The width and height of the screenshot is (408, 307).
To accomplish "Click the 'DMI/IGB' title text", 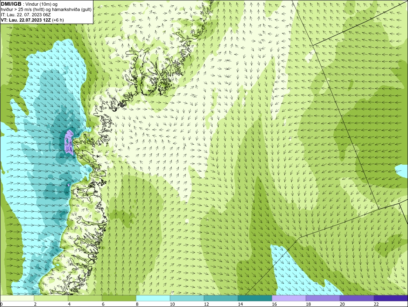I will pos(11,4).
